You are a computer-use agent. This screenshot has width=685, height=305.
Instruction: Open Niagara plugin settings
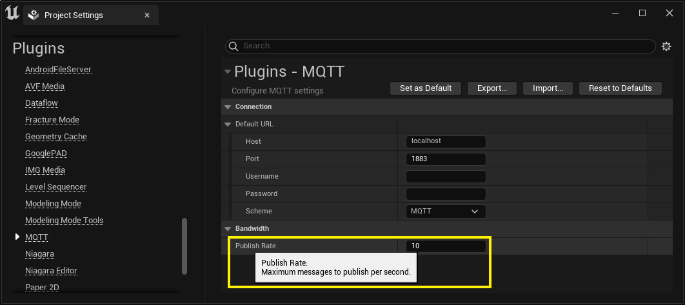pos(40,254)
